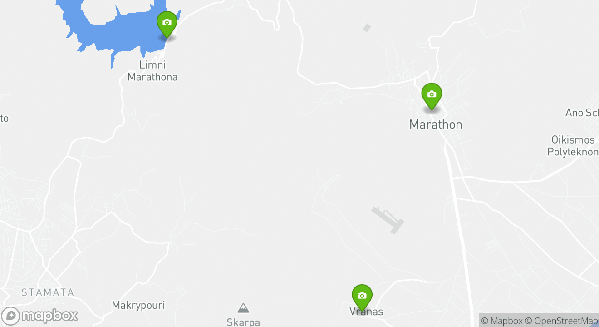
Task: Click the Ano Sch label at right edge
Action: click(582, 113)
